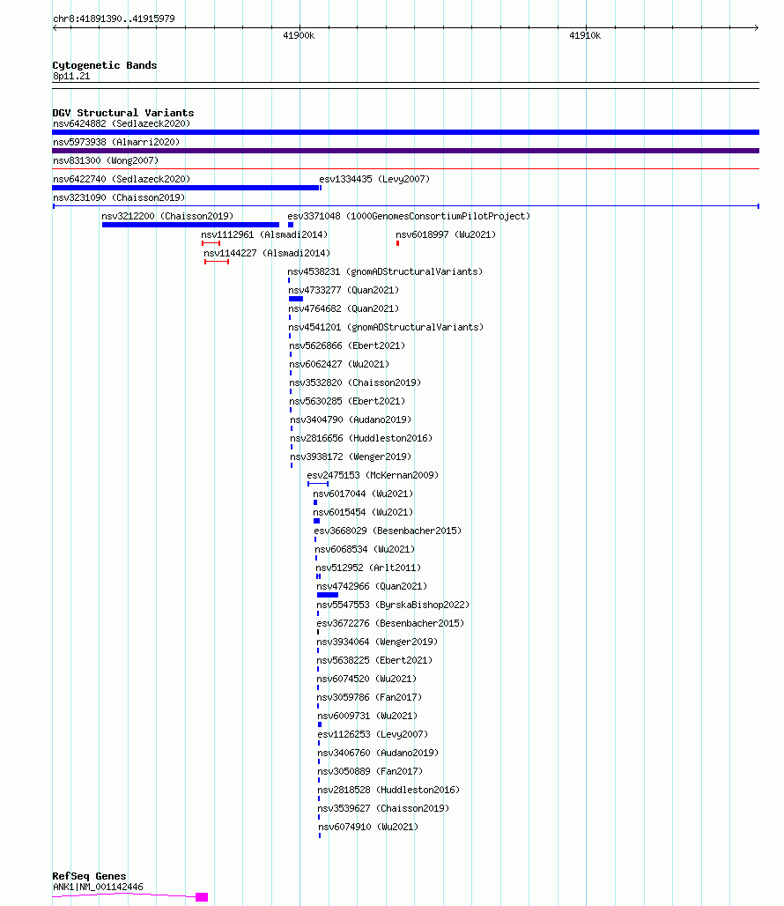Viewport: 784px width, 906px height.
Task: Open nsv831300 (Wong2007) variant label
Action: (106, 160)
